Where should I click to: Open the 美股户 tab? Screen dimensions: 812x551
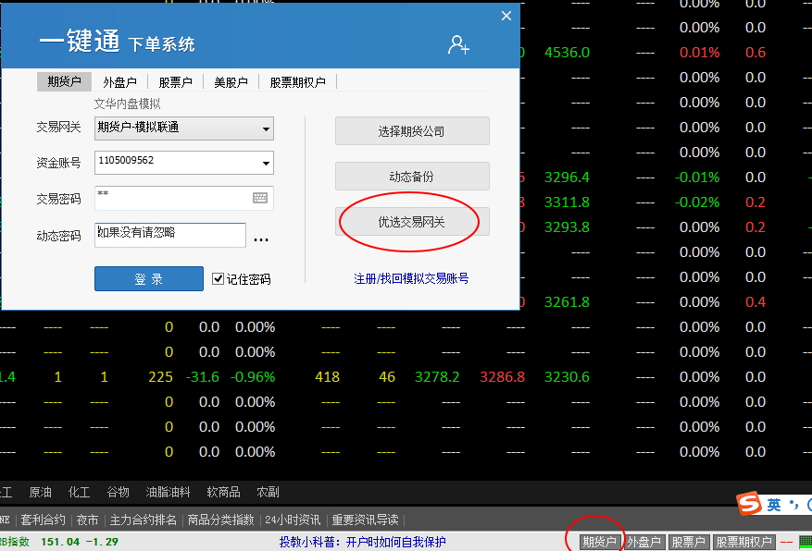click(231, 82)
